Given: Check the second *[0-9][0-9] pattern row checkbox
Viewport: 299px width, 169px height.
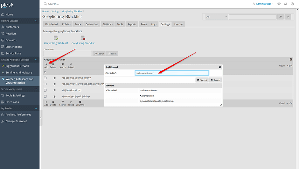Looking at the screenshot, I should [x=45, y=84].
